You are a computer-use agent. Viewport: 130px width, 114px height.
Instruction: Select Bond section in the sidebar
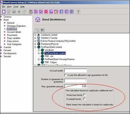point(6,20)
